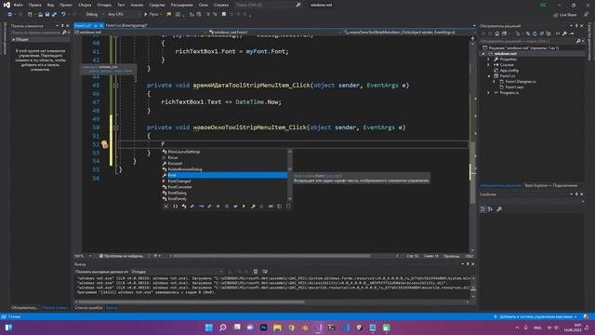The image size is (595, 335).
Task: Collapse the Form1.cs node in Solution Explorer
Action: point(489,76)
